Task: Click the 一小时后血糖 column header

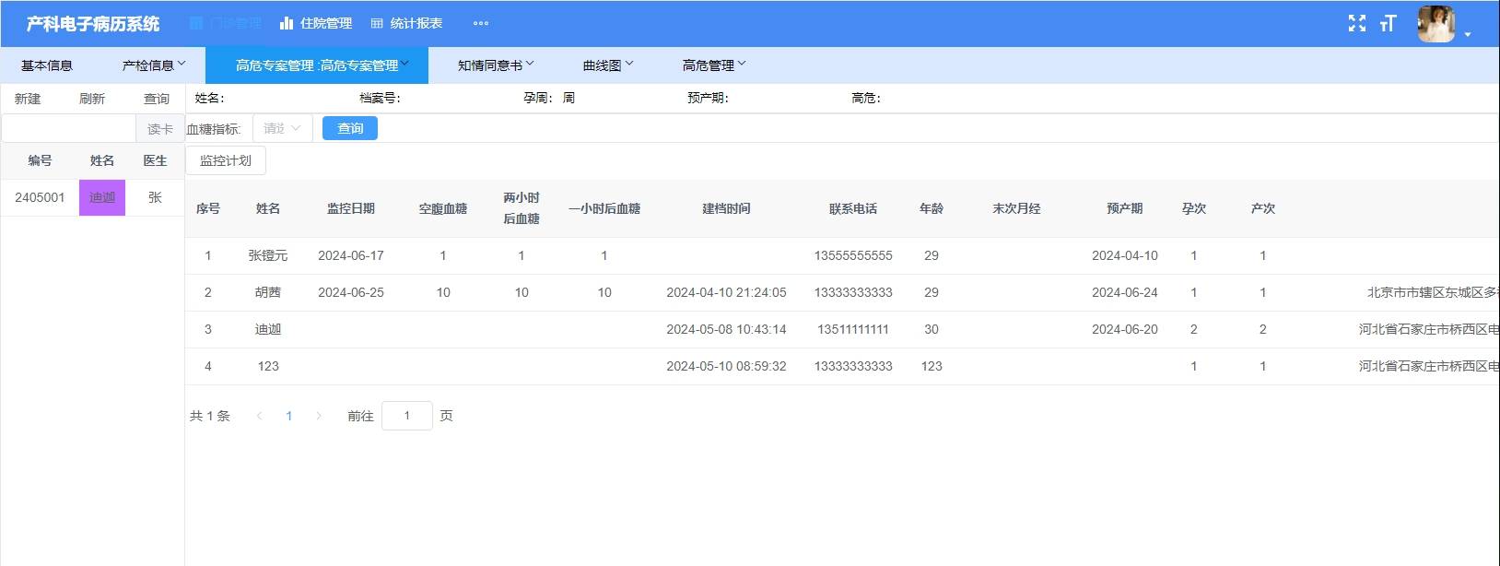Action: 604,208
